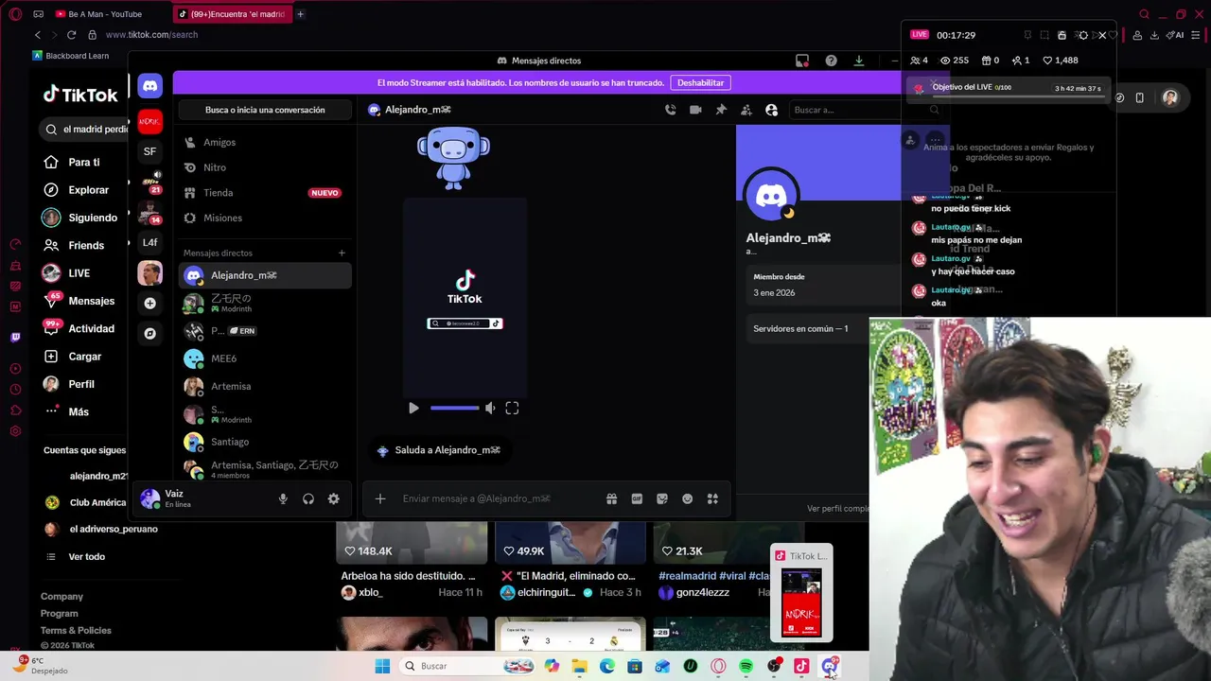Disable Streamer mode

coord(701,82)
